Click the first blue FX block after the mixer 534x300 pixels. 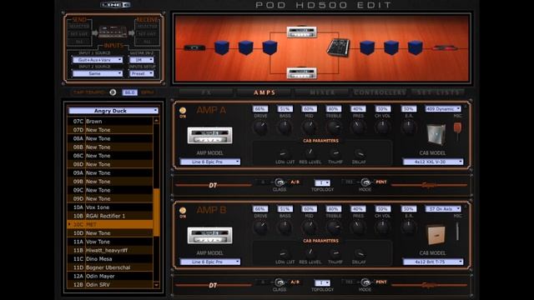click(x=367, y=47)
